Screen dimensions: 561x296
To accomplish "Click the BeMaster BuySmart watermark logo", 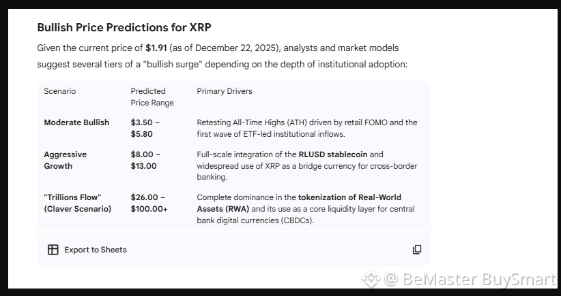I will 371,278.
